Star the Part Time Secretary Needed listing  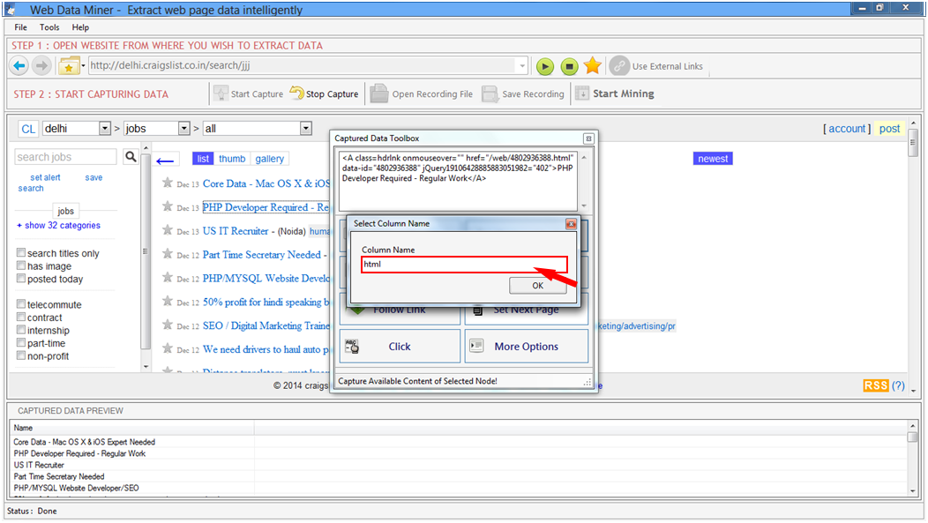click(x=168, y=254)
